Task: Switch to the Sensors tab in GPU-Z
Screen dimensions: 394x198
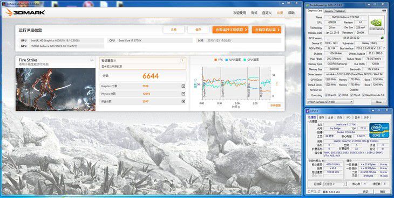Action: coord(329,11)
